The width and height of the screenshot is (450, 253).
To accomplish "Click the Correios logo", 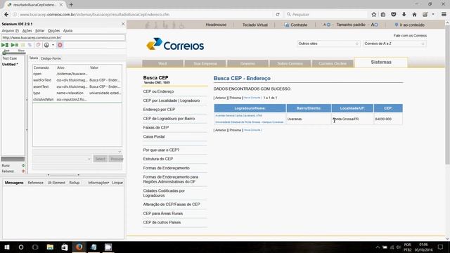I will pyautogui.click(x=175, y=44).
